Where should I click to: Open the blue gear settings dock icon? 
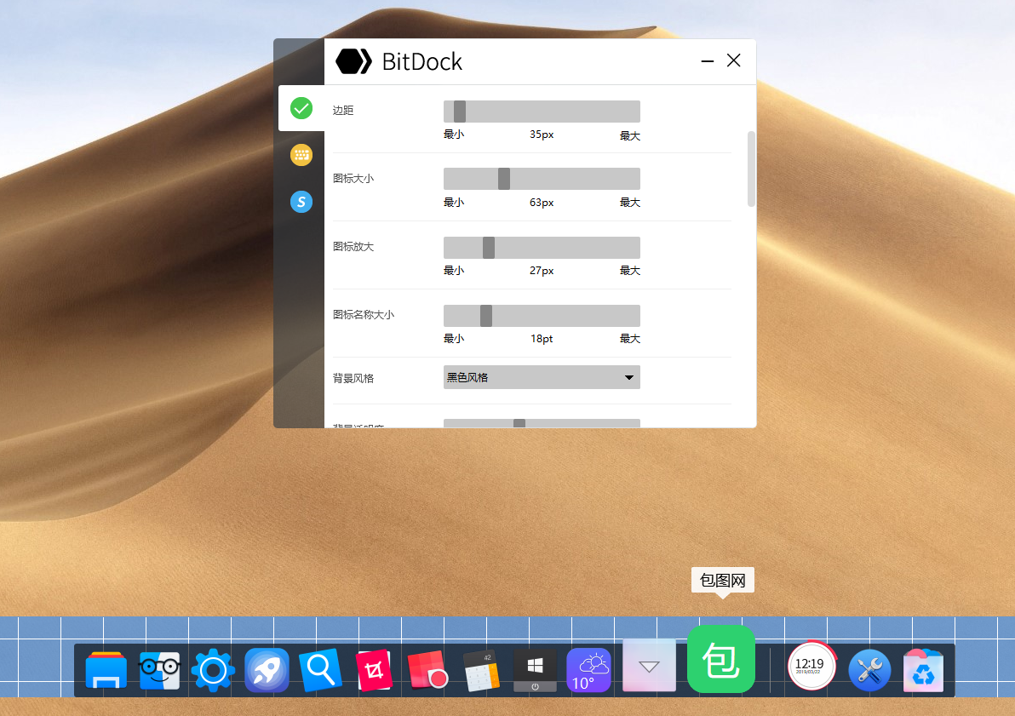click(x=213, y=671)
